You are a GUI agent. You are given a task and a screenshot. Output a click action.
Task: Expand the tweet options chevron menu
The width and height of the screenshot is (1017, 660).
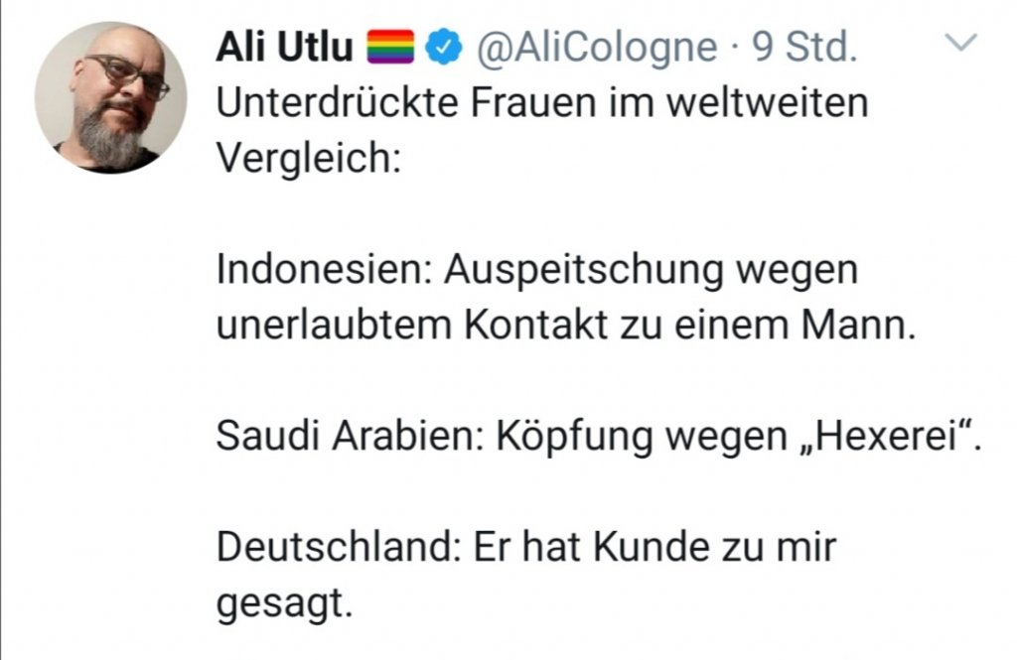click(961, 42)
